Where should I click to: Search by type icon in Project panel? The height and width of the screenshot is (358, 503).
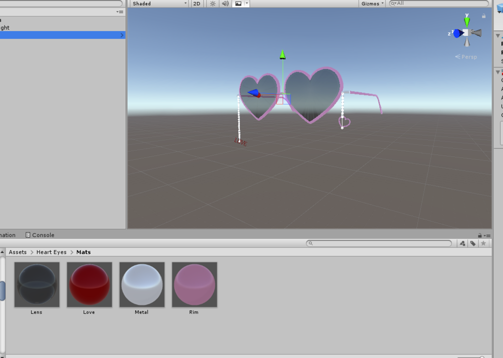pos(462,243)
